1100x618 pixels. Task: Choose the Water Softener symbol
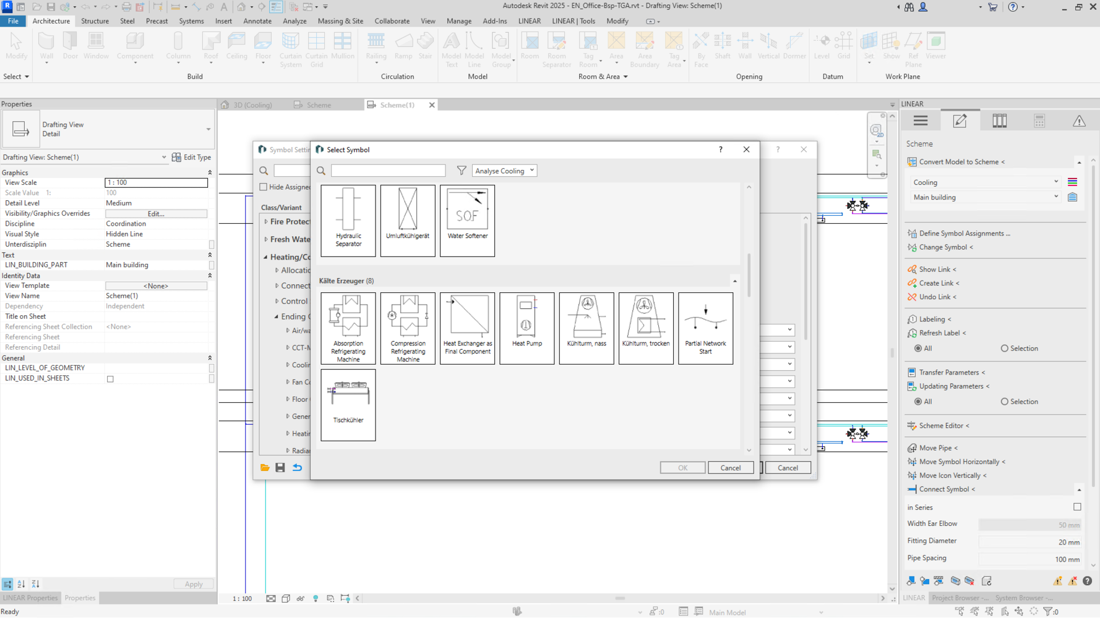[467, 220]
